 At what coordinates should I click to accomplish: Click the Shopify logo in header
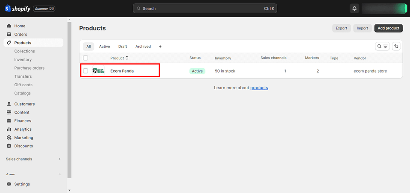point(17,9)
